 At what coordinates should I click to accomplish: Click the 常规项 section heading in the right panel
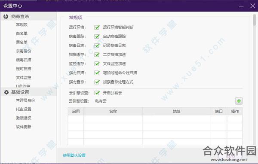pyautogui.click(x=76, y=18)
